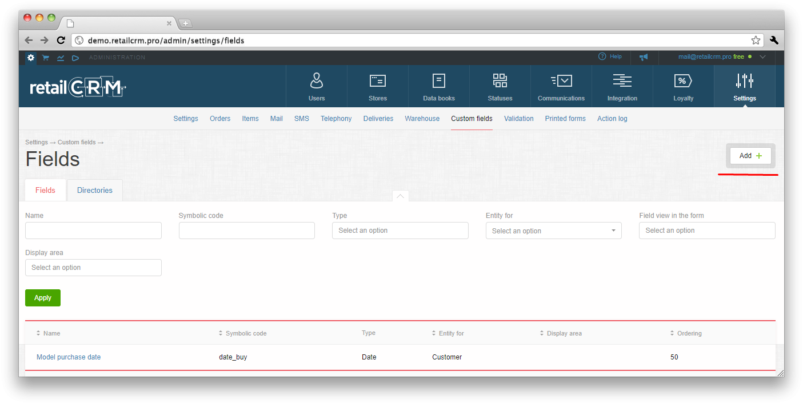Click the browser address bar
Screen dimensions: 803x404
coord(418,41)
